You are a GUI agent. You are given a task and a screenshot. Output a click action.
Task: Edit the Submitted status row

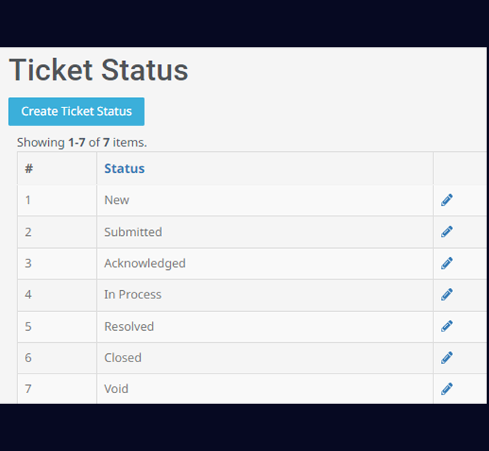447,232
